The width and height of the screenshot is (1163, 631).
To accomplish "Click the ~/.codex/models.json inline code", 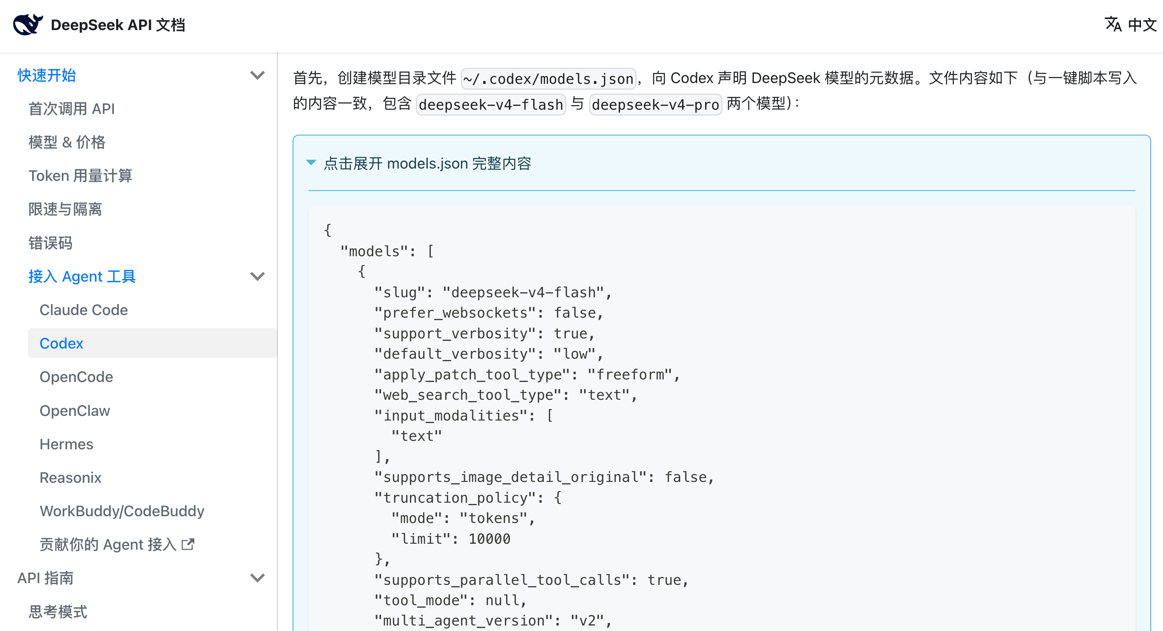I will pyautogui.click(x=548, y=79).
